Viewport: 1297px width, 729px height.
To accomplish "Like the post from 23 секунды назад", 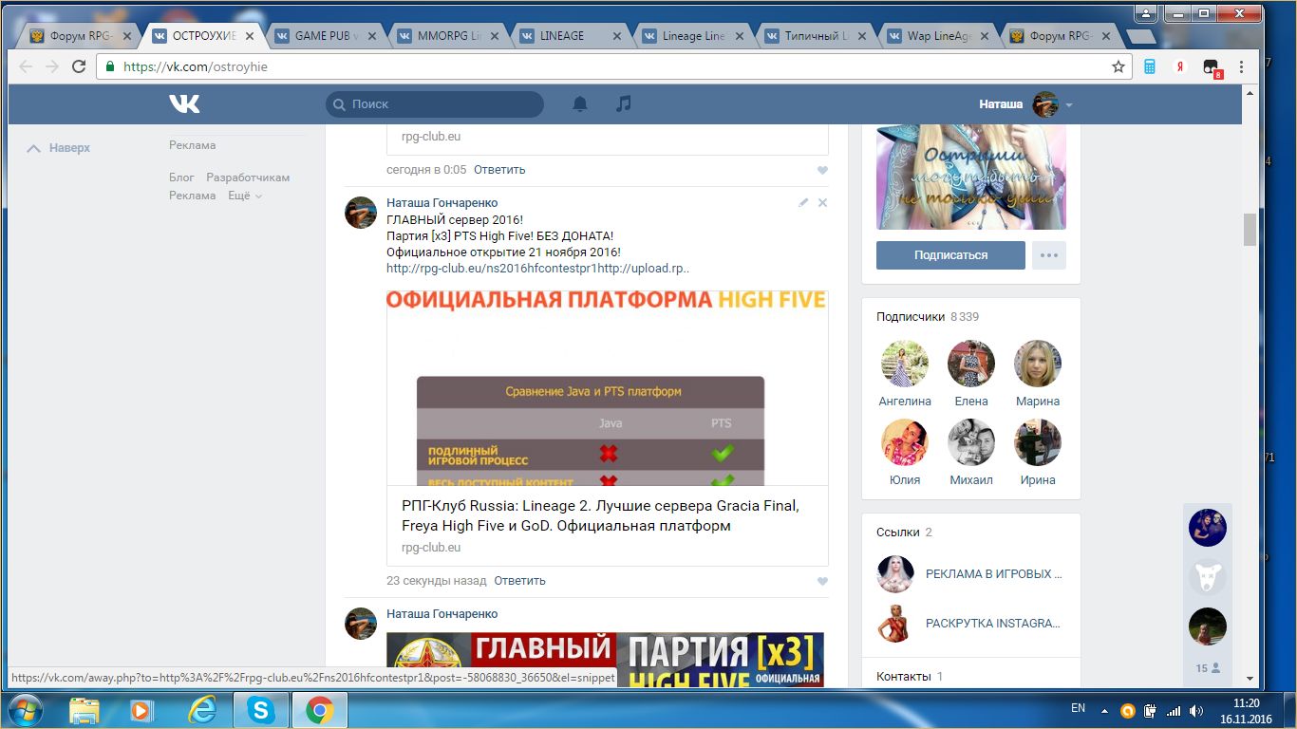I will tap(822, 581).
